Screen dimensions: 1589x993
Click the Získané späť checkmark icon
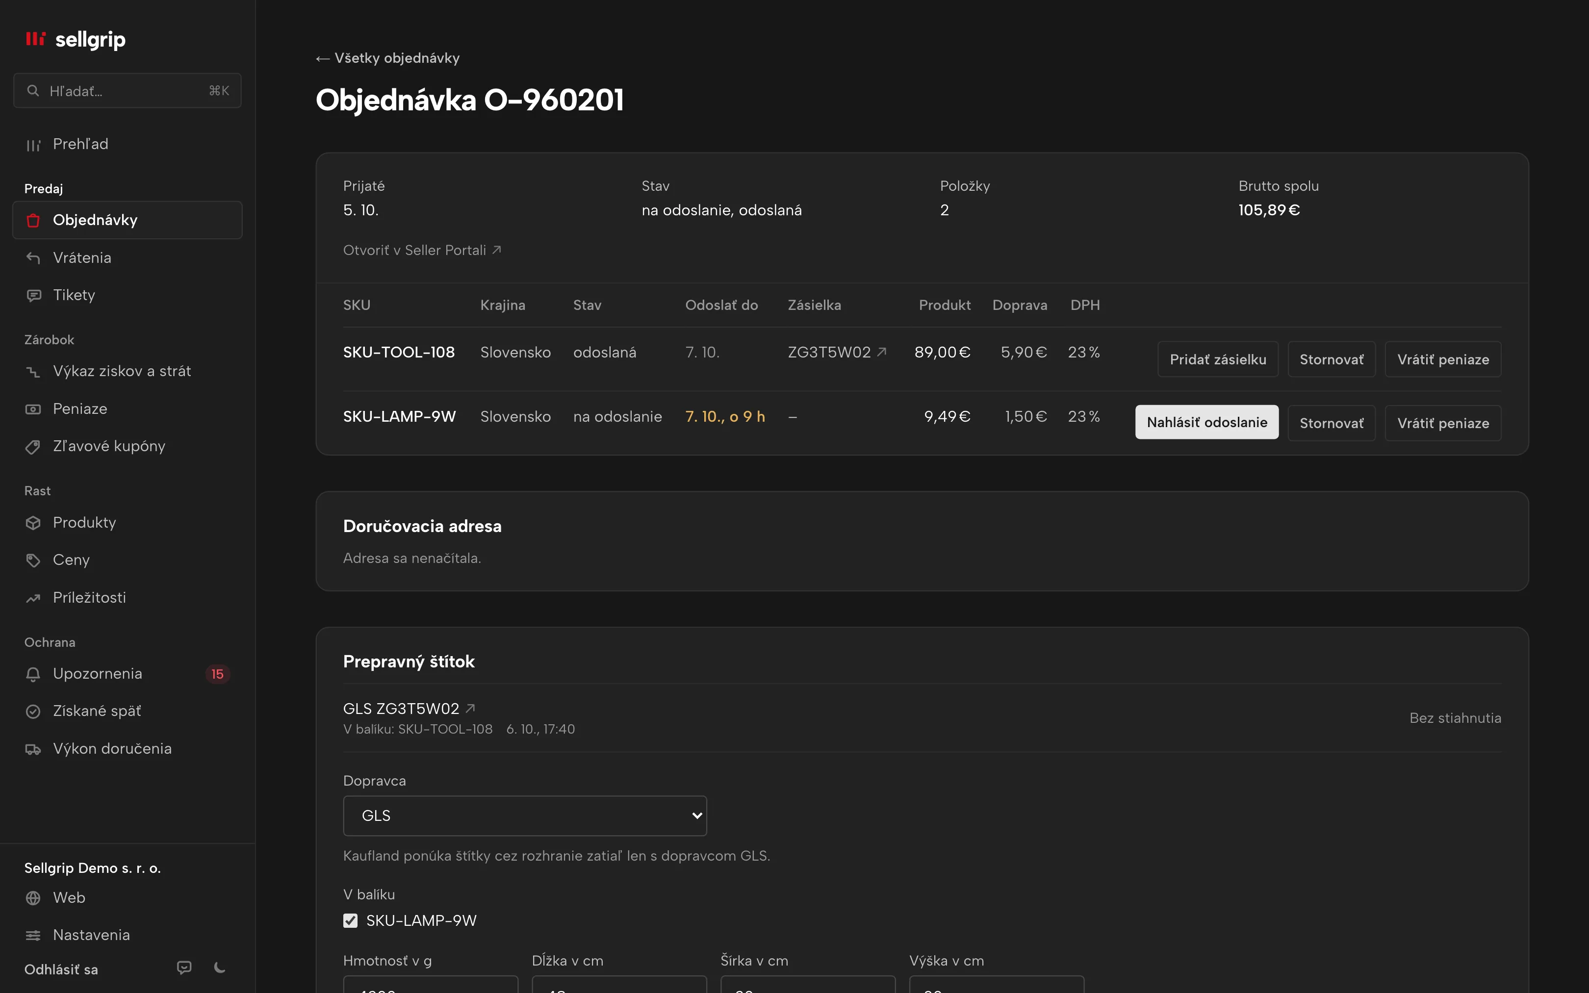click(33, 711)
